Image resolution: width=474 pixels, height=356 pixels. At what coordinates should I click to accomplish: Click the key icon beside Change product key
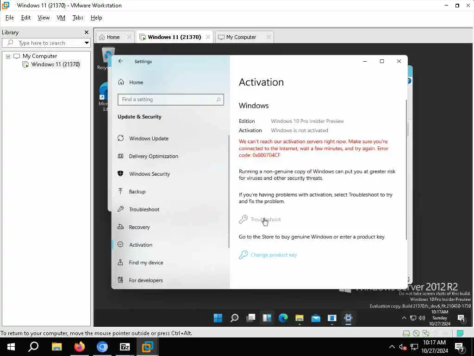[x=243, y=255]
